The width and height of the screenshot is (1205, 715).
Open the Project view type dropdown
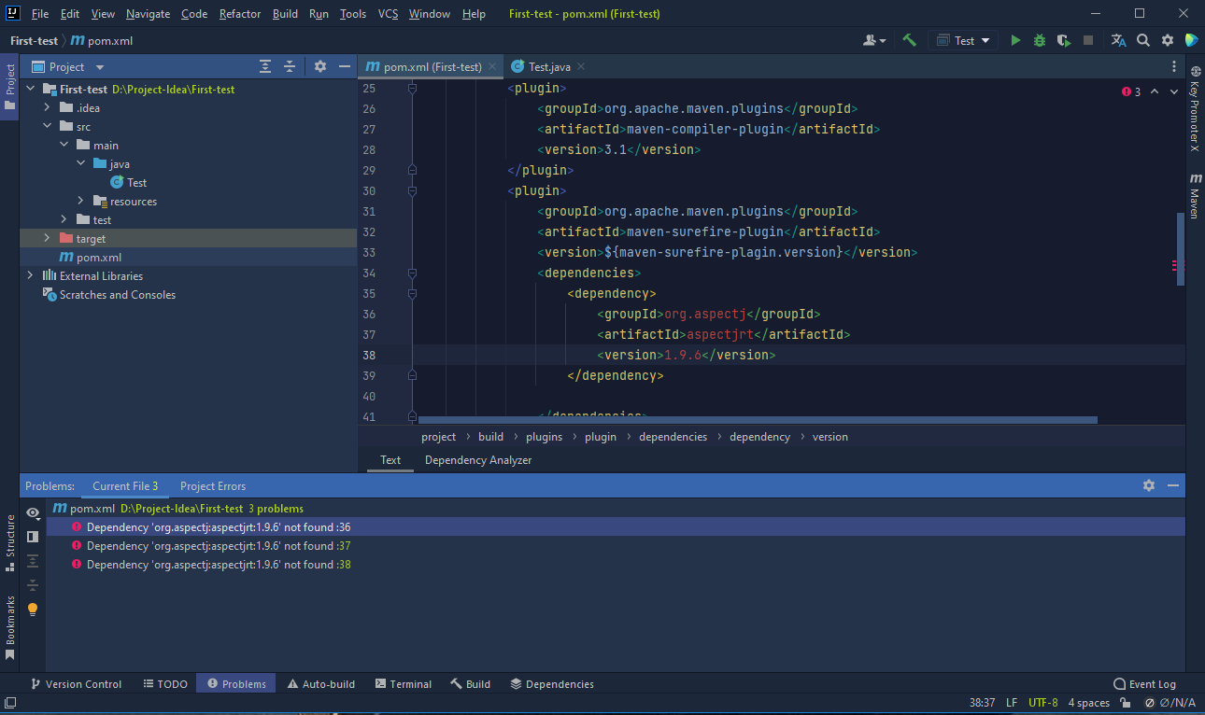[x=68, y=67]
